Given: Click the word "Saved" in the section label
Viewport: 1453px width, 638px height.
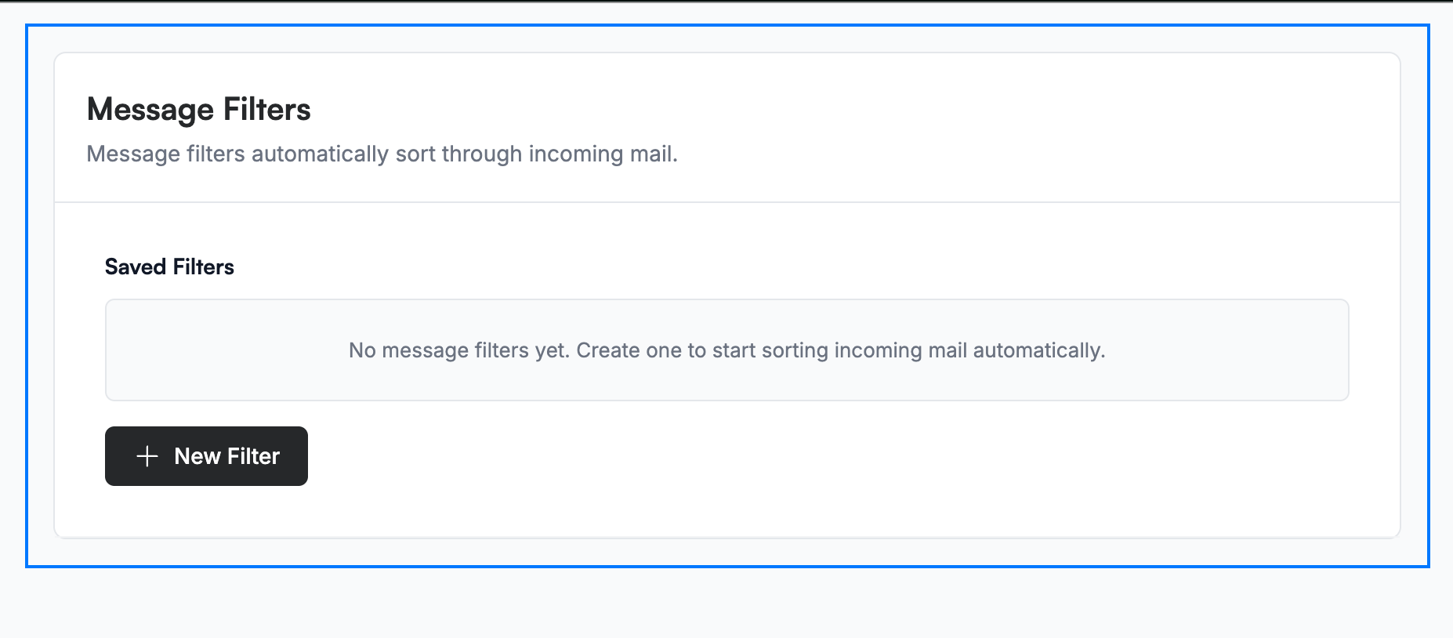Looking at the screenshot, I should click(x=136, y=267).
